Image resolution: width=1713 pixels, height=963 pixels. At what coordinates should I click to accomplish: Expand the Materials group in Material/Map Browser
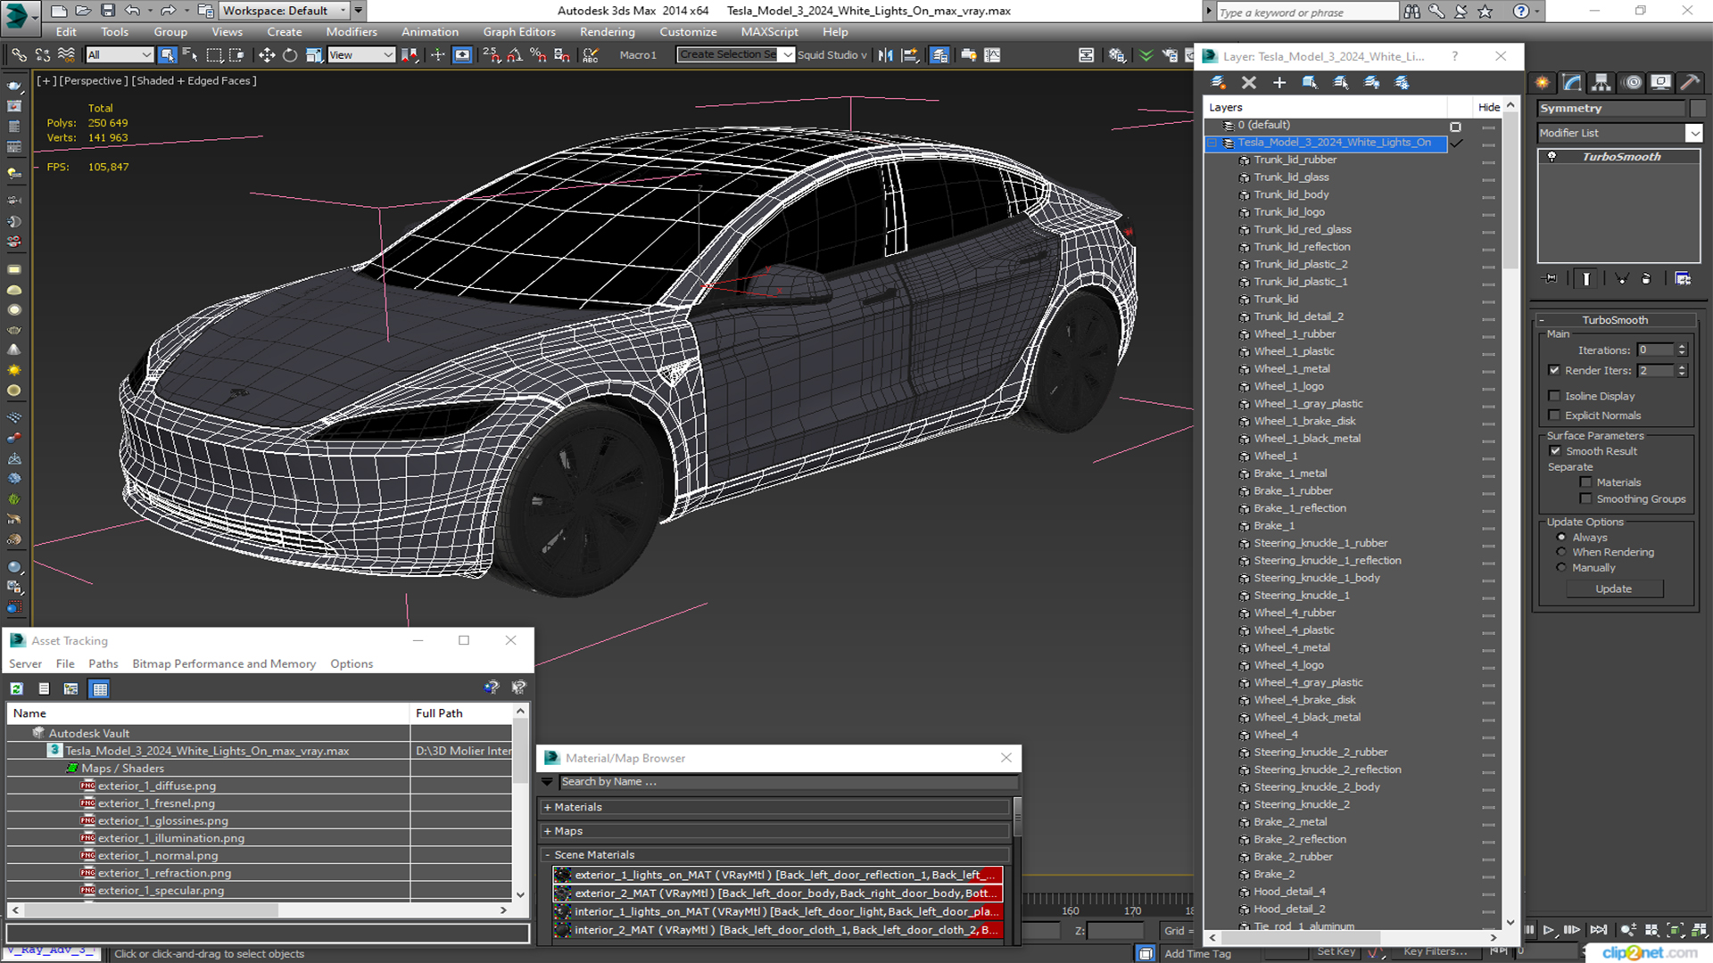(x=774, y=807)
